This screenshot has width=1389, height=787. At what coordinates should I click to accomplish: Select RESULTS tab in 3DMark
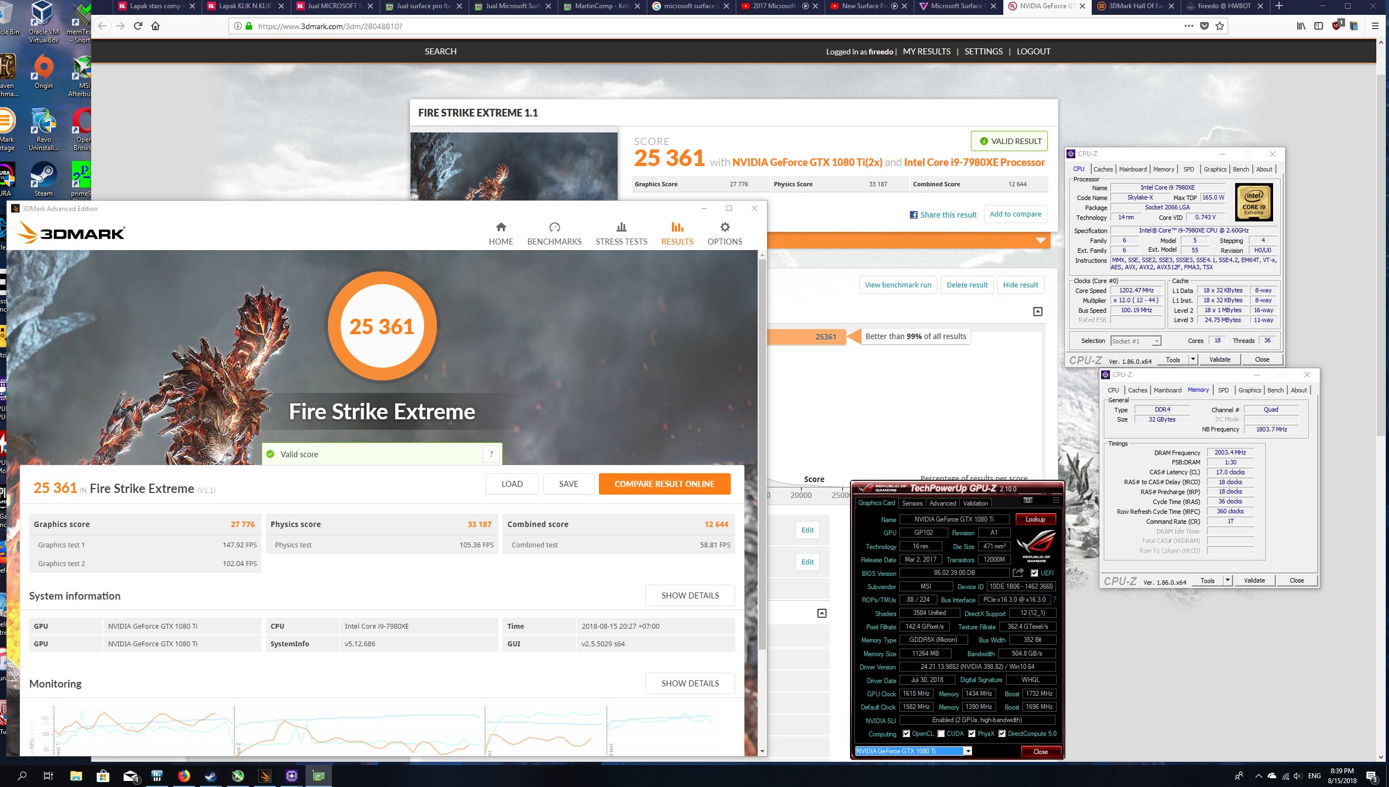(x=677, y=234)
